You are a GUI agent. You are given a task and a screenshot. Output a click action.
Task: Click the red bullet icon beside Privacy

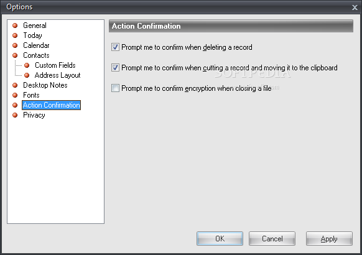[x=15, y=115]
